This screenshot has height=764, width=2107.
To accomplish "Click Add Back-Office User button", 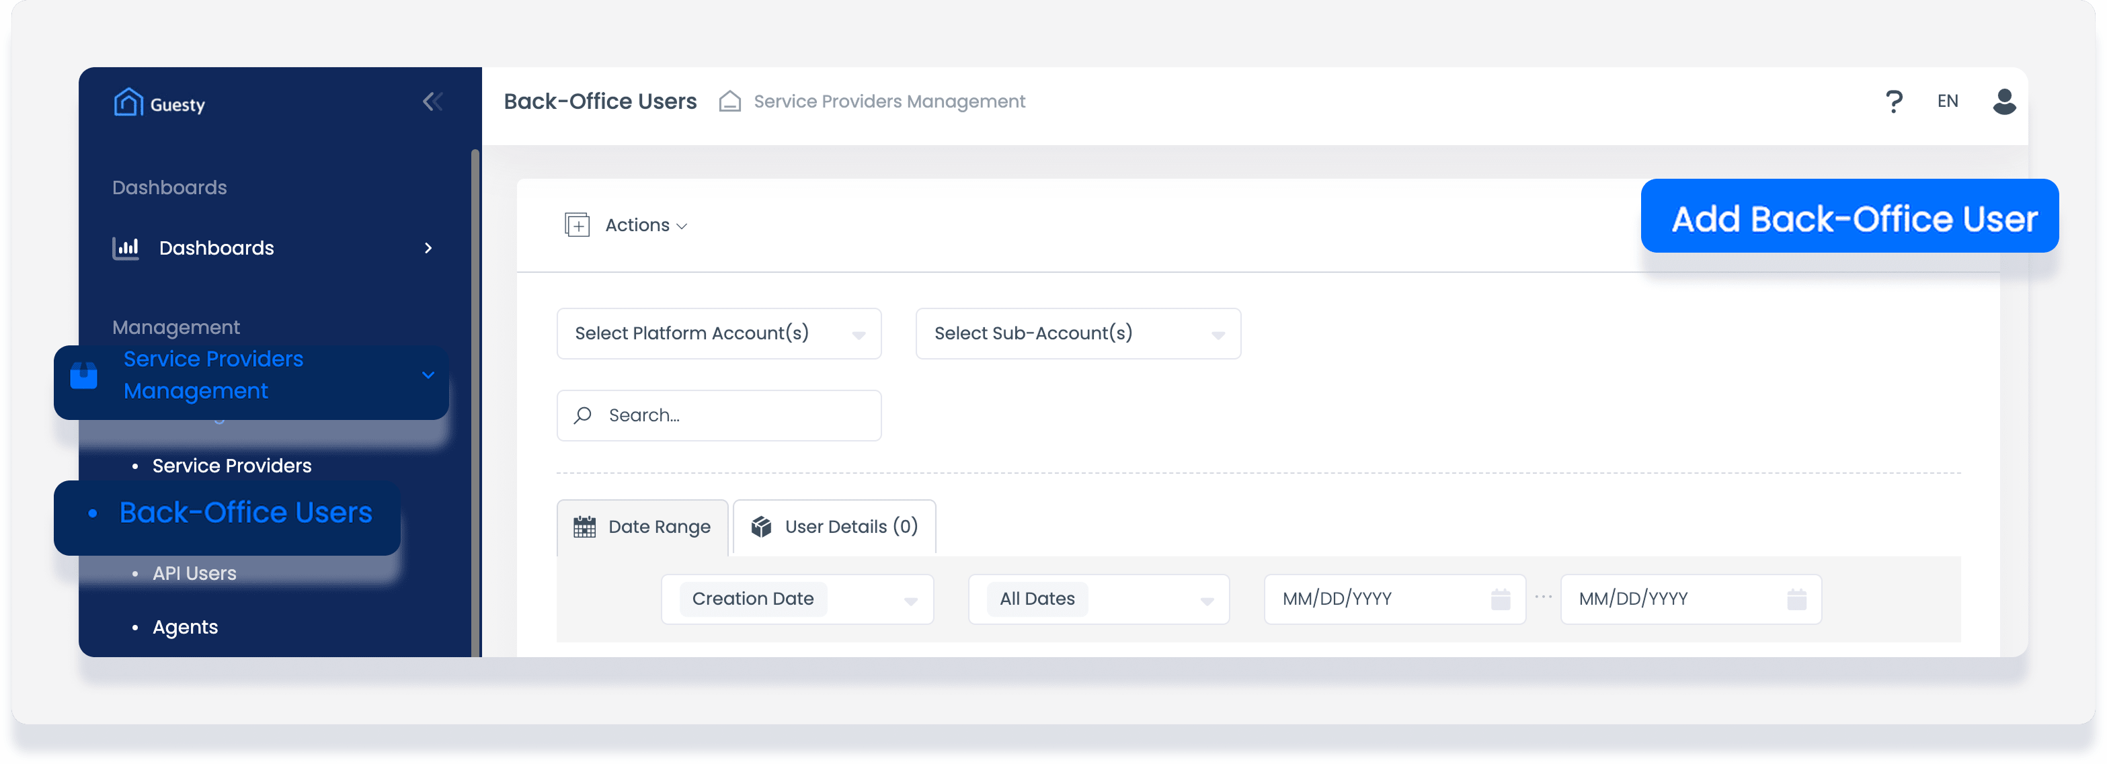I will tap(1849, 216).
